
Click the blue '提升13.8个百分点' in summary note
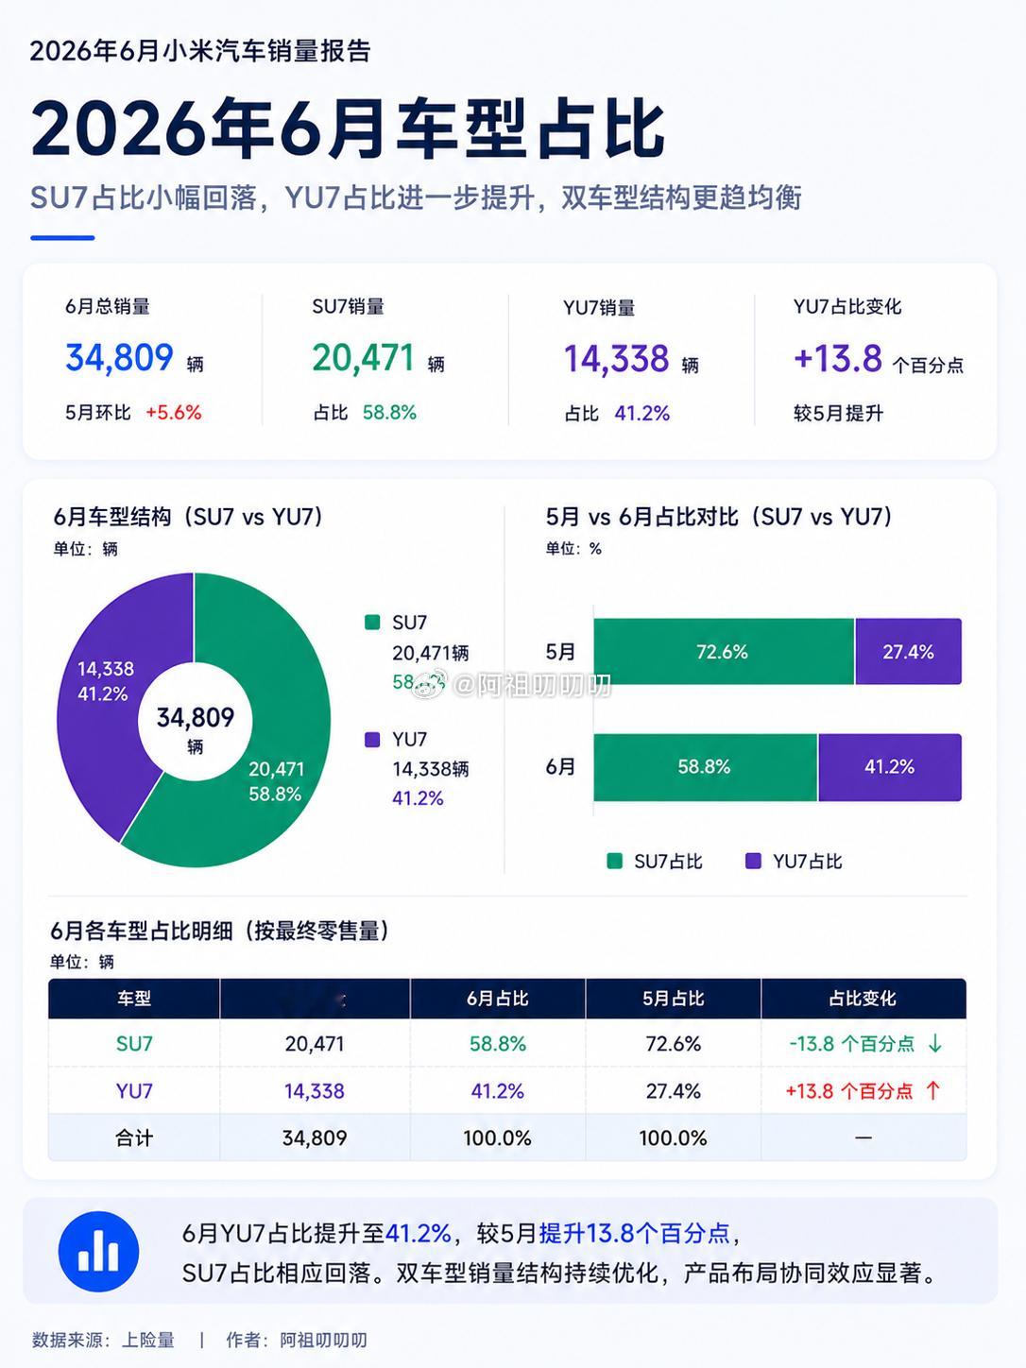pos(635,1234)
